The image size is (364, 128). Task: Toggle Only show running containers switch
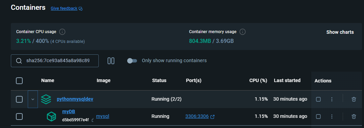[x=132, y=61]
